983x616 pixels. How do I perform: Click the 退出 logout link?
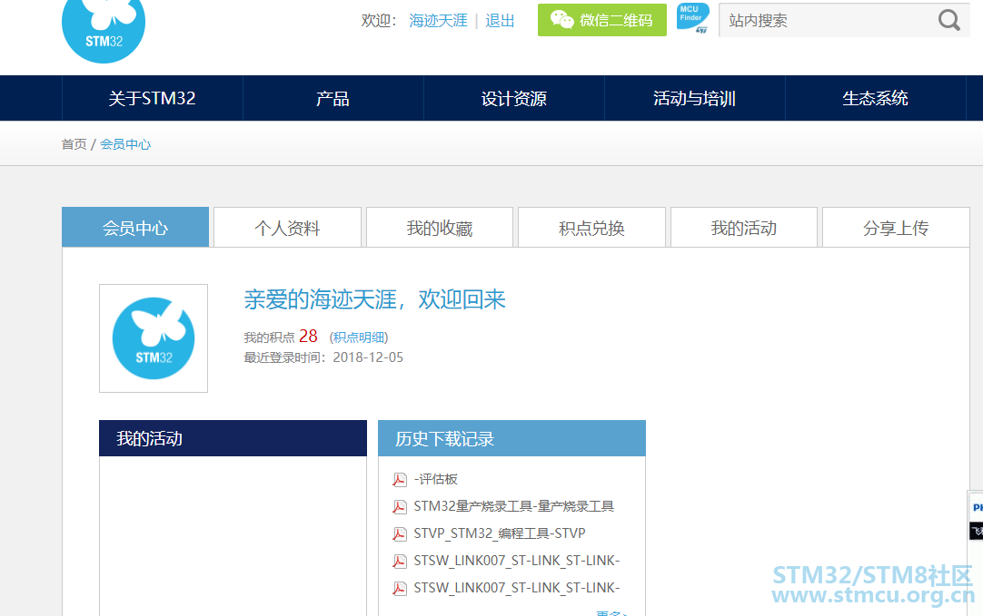pyautogui.click(x=500, y=21)
